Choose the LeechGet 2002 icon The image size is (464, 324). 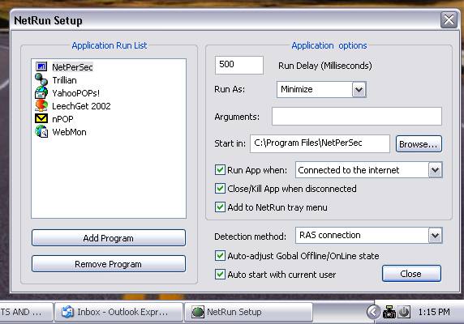point(41,106)
